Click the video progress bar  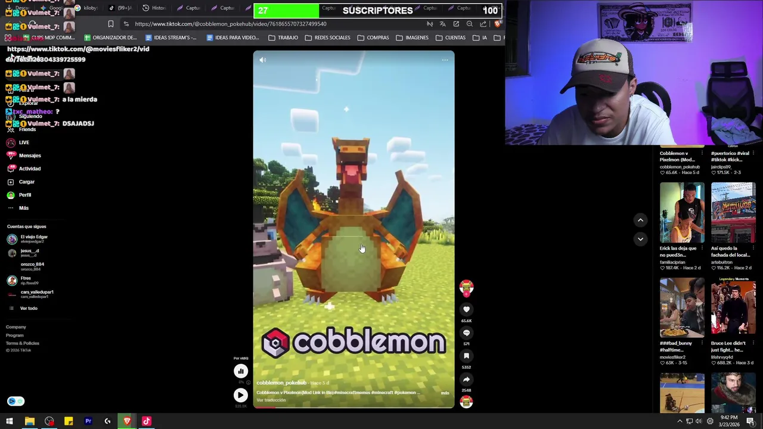click(353, 407)
